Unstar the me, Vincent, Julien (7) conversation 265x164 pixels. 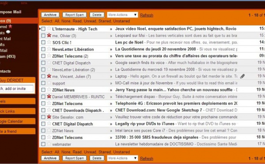pyautogui.click(x=49, y=76)
